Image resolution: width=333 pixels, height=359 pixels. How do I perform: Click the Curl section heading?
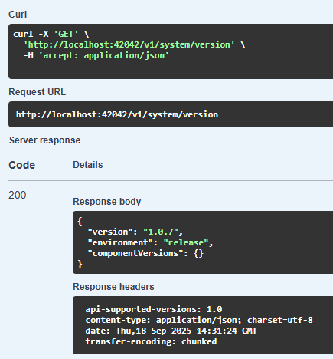[x=18, y=15]
